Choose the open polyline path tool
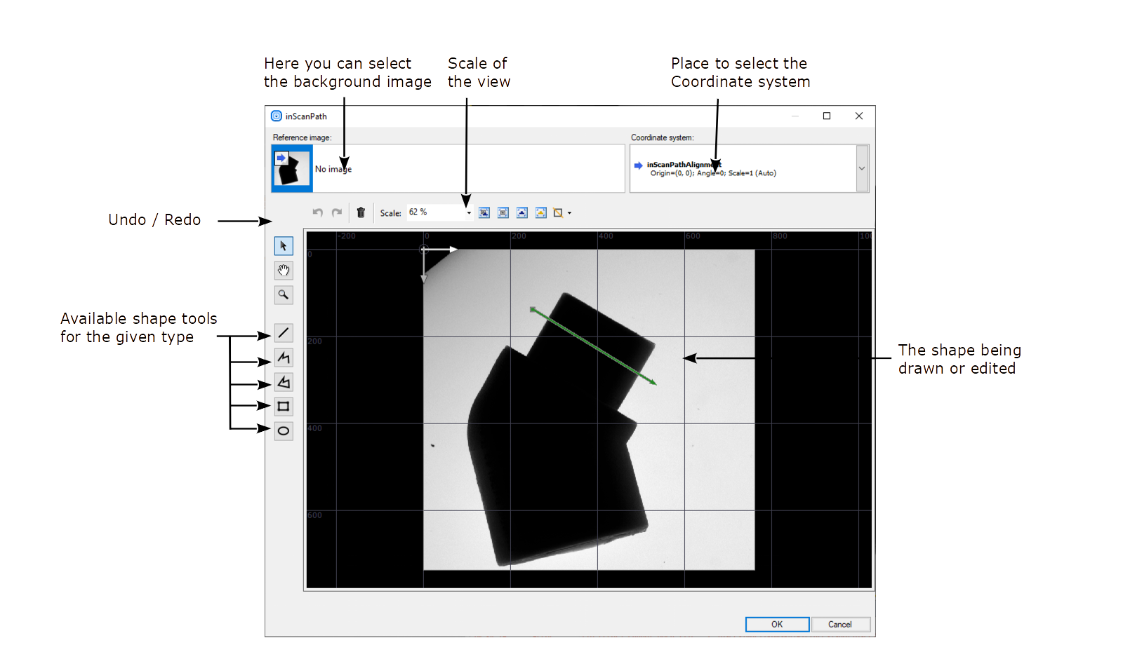 coord(283,358)
